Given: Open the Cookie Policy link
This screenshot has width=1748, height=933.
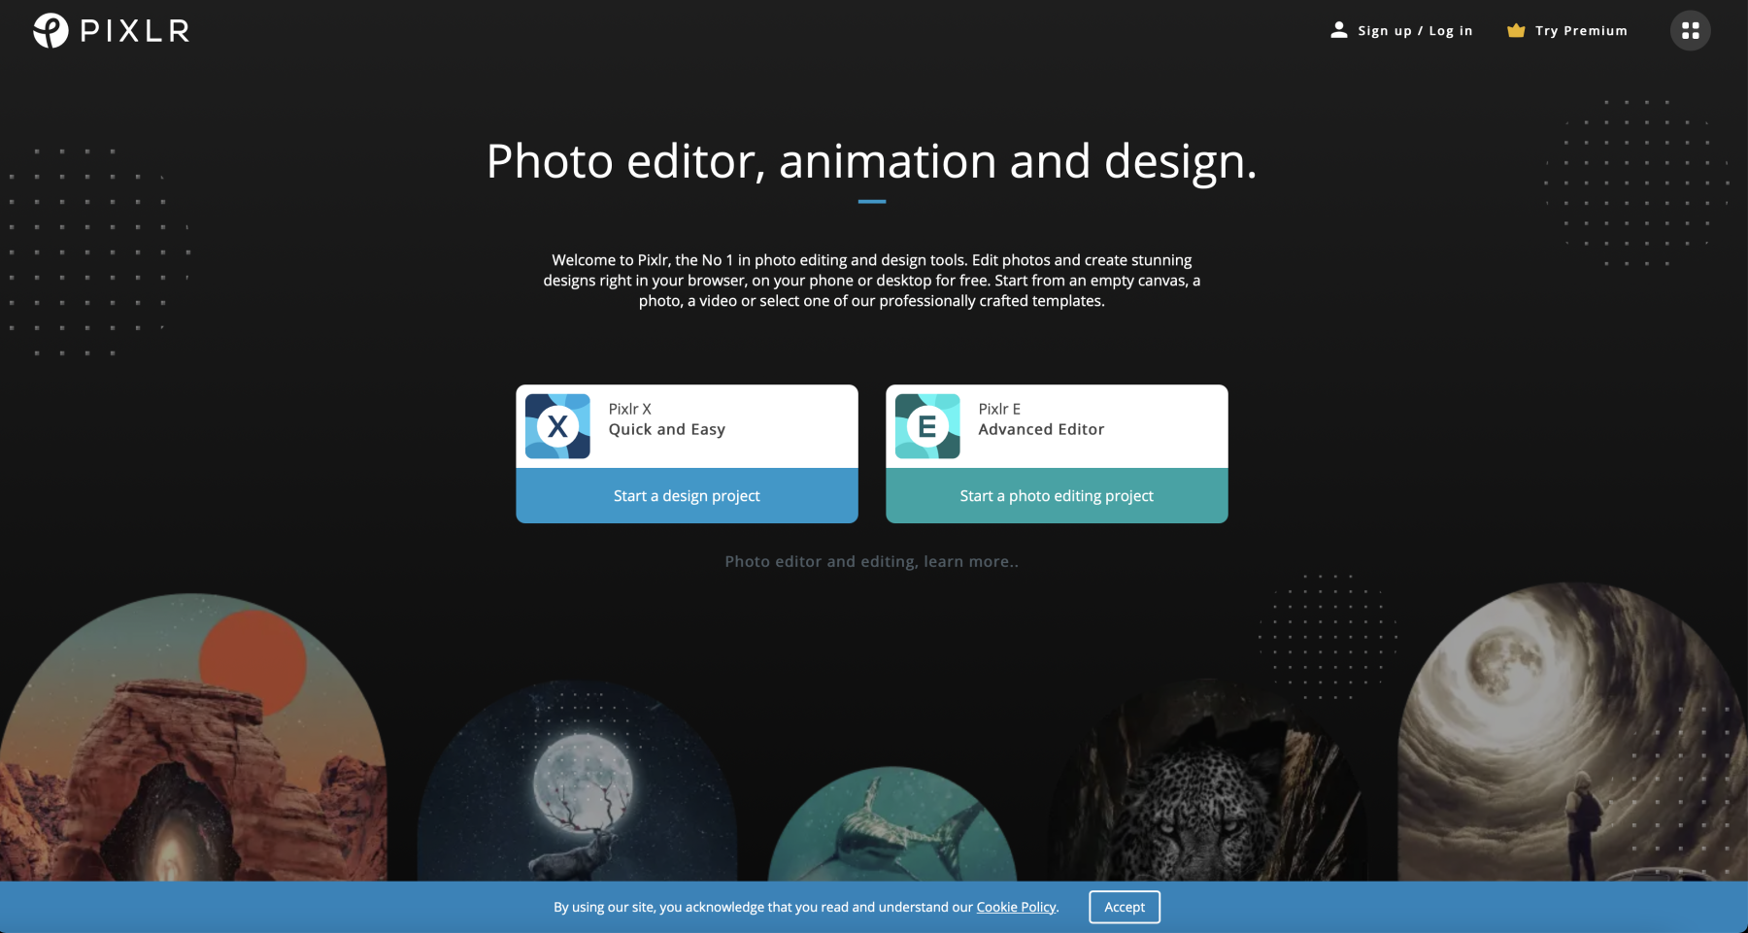Looking at the screenshot, I should click(1016, 907).
